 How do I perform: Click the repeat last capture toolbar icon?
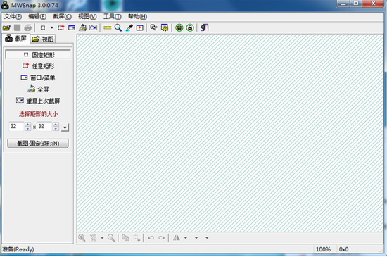coord(94,27)
